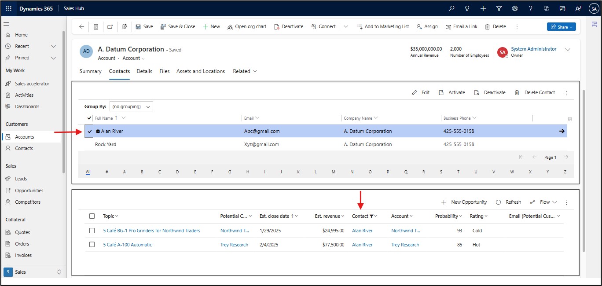Switch to the Files tab
The height and width of the screenshot is (286, 602).
click(165, 71)
